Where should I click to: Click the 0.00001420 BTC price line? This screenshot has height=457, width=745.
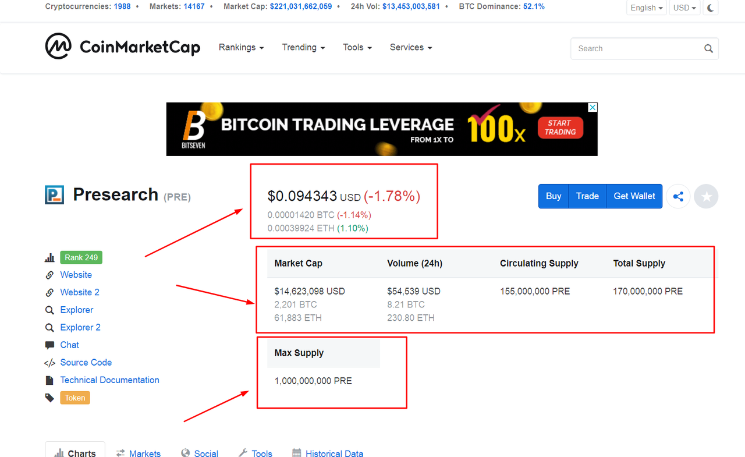pyautogui.click(x=319, y=215)
